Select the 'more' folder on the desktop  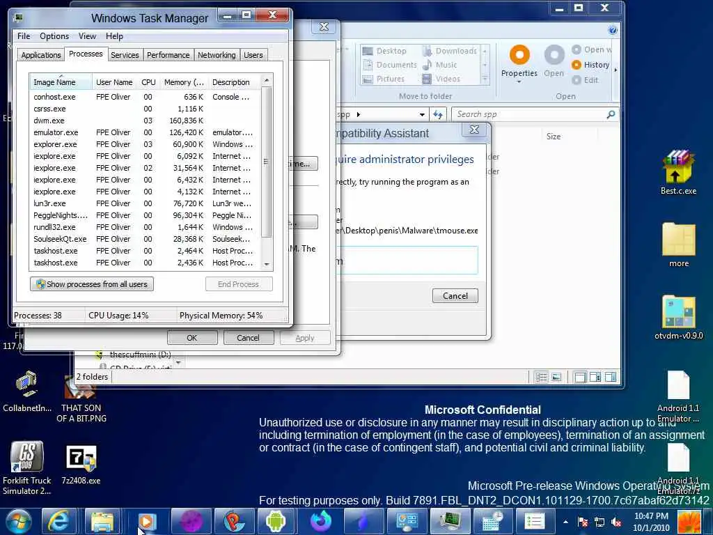click(678, 245)
